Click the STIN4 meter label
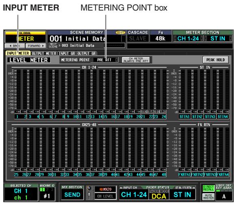 223,117
